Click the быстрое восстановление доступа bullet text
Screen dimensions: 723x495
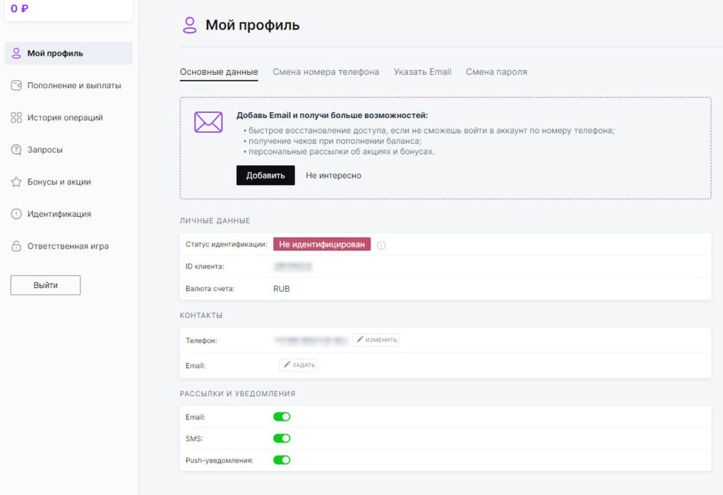pyautogui.click(x=431, y=131)
